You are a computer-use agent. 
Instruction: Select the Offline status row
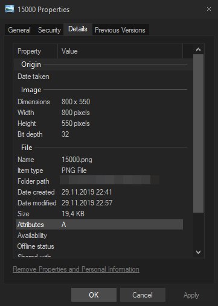[x=100, y=246]
